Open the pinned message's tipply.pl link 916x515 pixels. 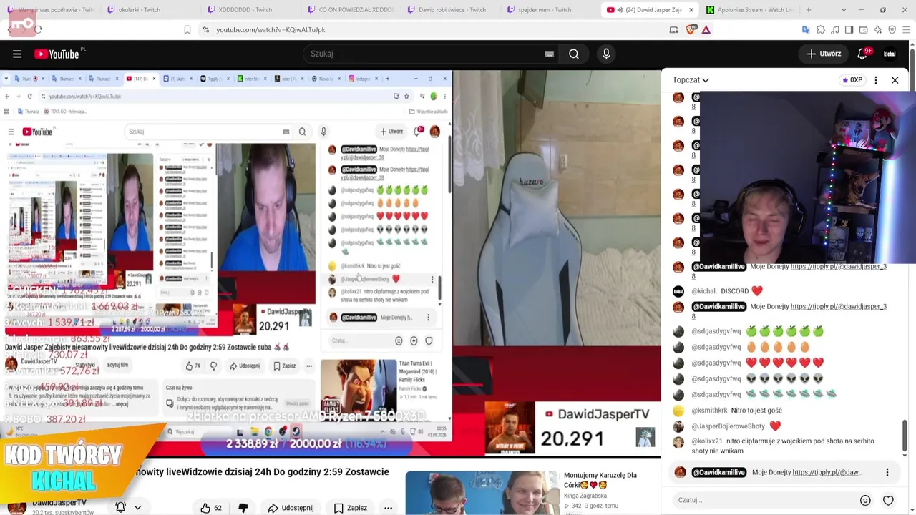point(827,473)
